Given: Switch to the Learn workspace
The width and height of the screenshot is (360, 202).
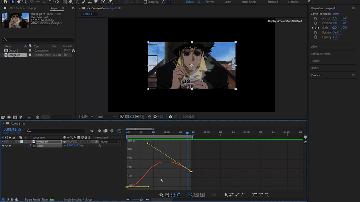Looking at the screenshot, I should pyautogui.click(x=228, y=2).
